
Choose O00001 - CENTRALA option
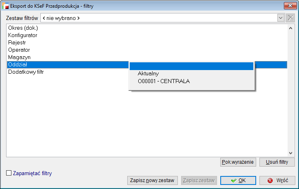164,81
